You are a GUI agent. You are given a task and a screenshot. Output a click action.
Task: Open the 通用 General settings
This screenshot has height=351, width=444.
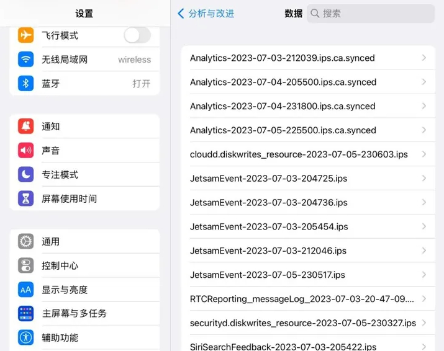51,242
